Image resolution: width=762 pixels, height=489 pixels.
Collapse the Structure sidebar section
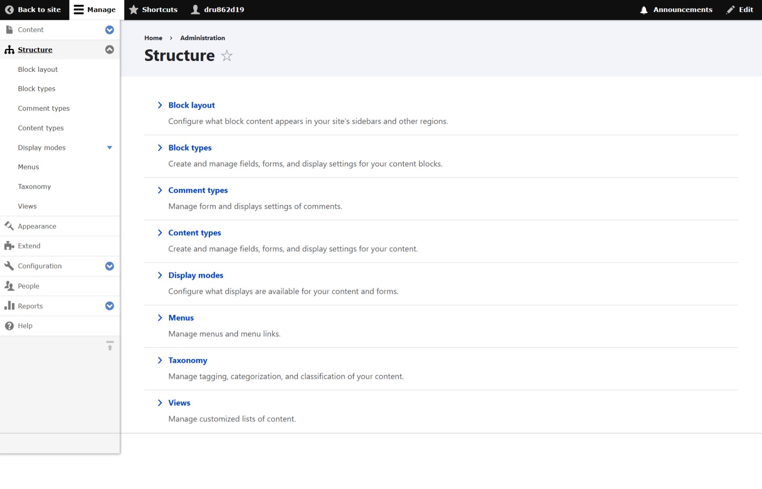tap(110, 50)
